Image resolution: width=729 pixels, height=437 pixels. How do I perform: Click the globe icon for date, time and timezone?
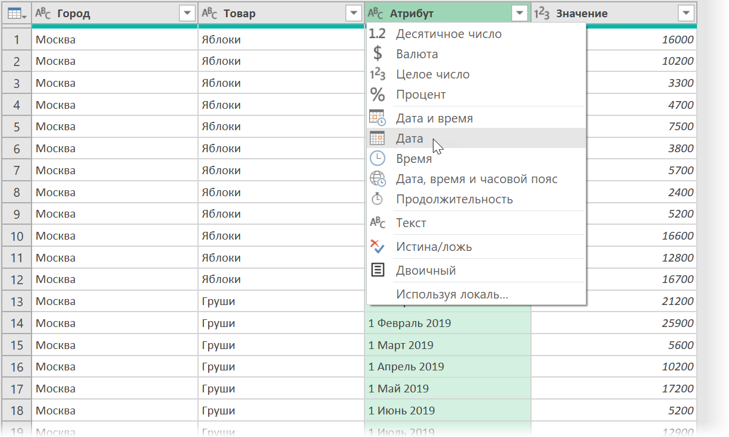(378, 179)
